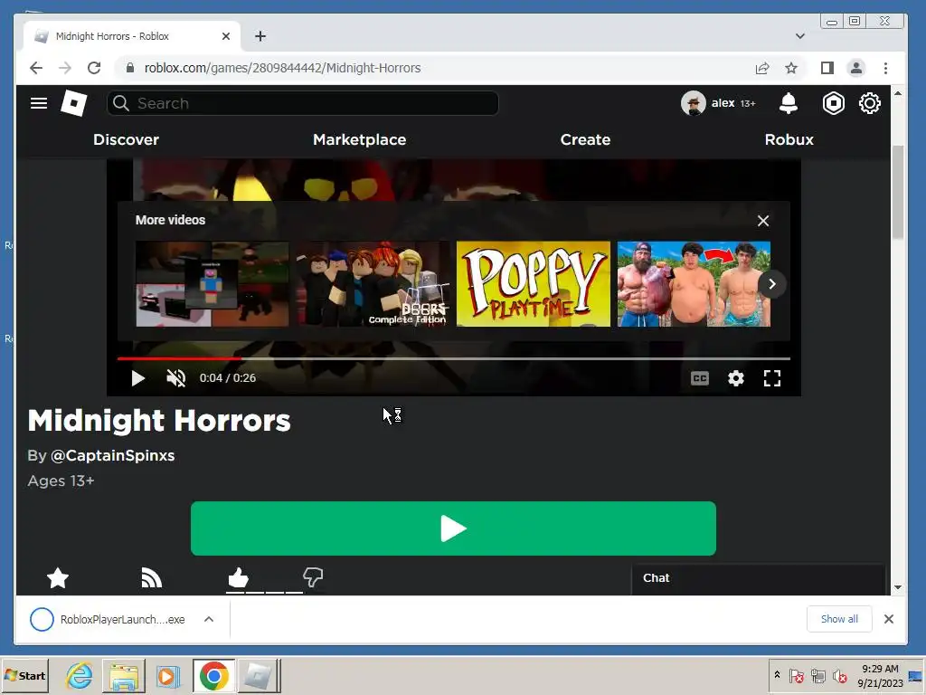The image size is (926, 695).
Task: Like the game with thumbs up
Action: pyautogui.click(x=239, y=577)
